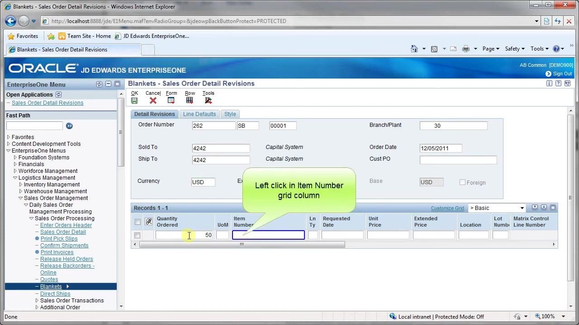This screenshot has height=325, width=579.
Task: Collapse the Sales Order Processing node
Action: (x=31, y=218)
